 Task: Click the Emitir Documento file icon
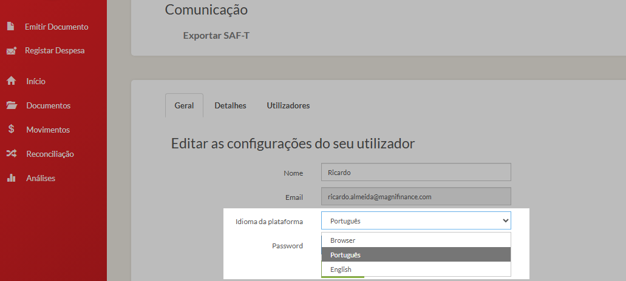[x=10, y=27]
